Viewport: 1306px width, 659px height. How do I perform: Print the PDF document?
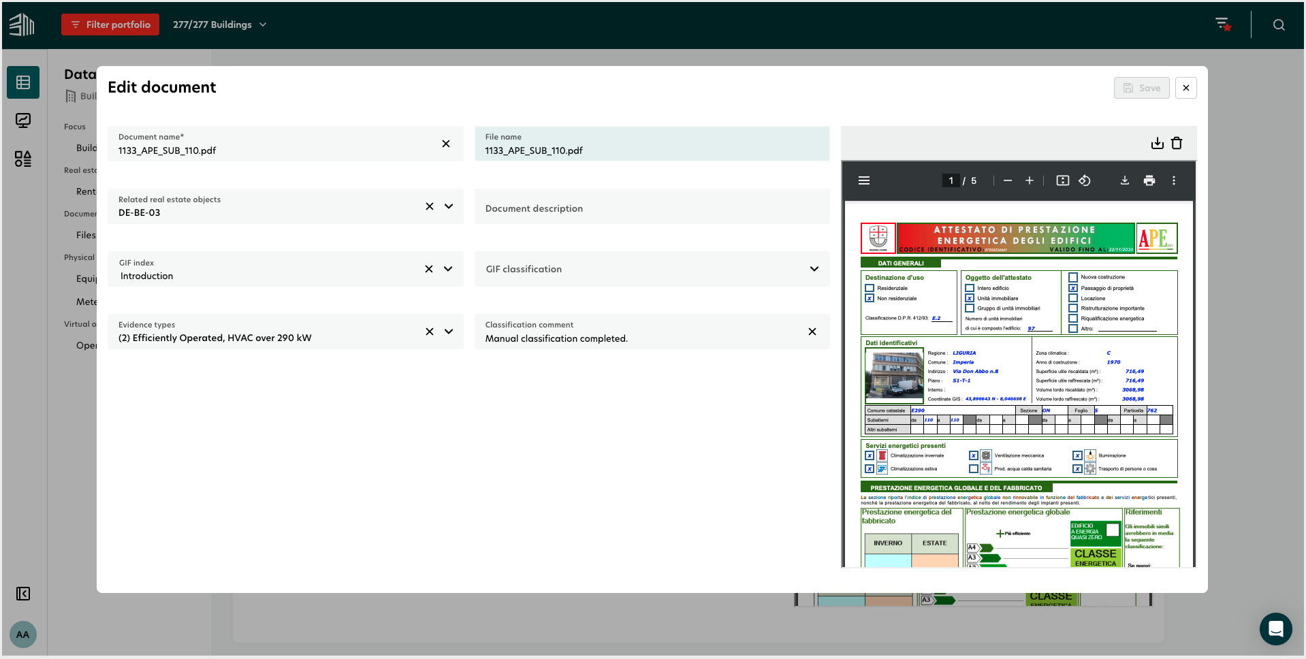tap(1149, 180)
